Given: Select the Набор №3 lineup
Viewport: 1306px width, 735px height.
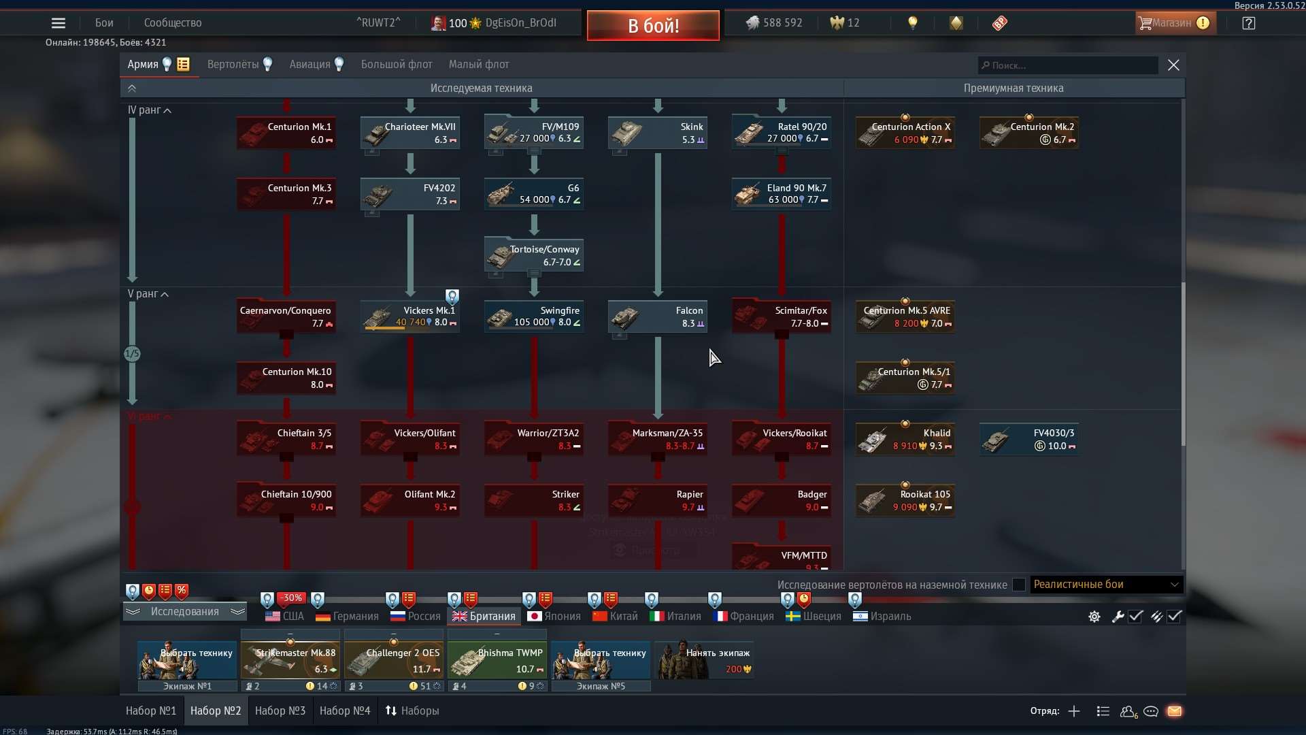Looking at the screenshot, I should pos(280,710).
